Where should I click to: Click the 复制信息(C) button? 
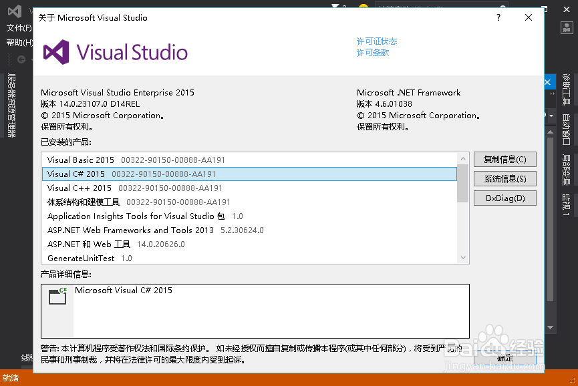(x=504, y=160)
